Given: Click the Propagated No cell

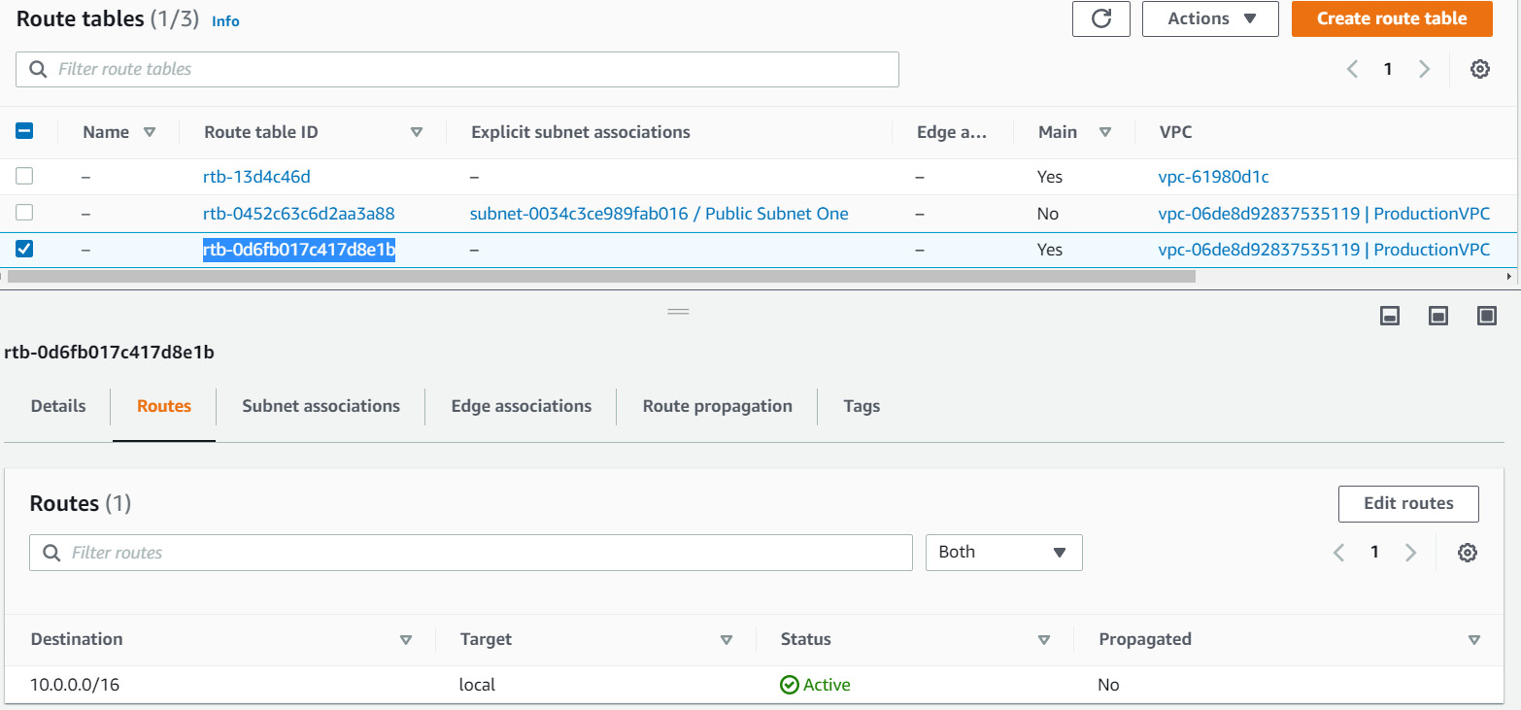Looking at the screenshot, I should [x=1108, y=685].
